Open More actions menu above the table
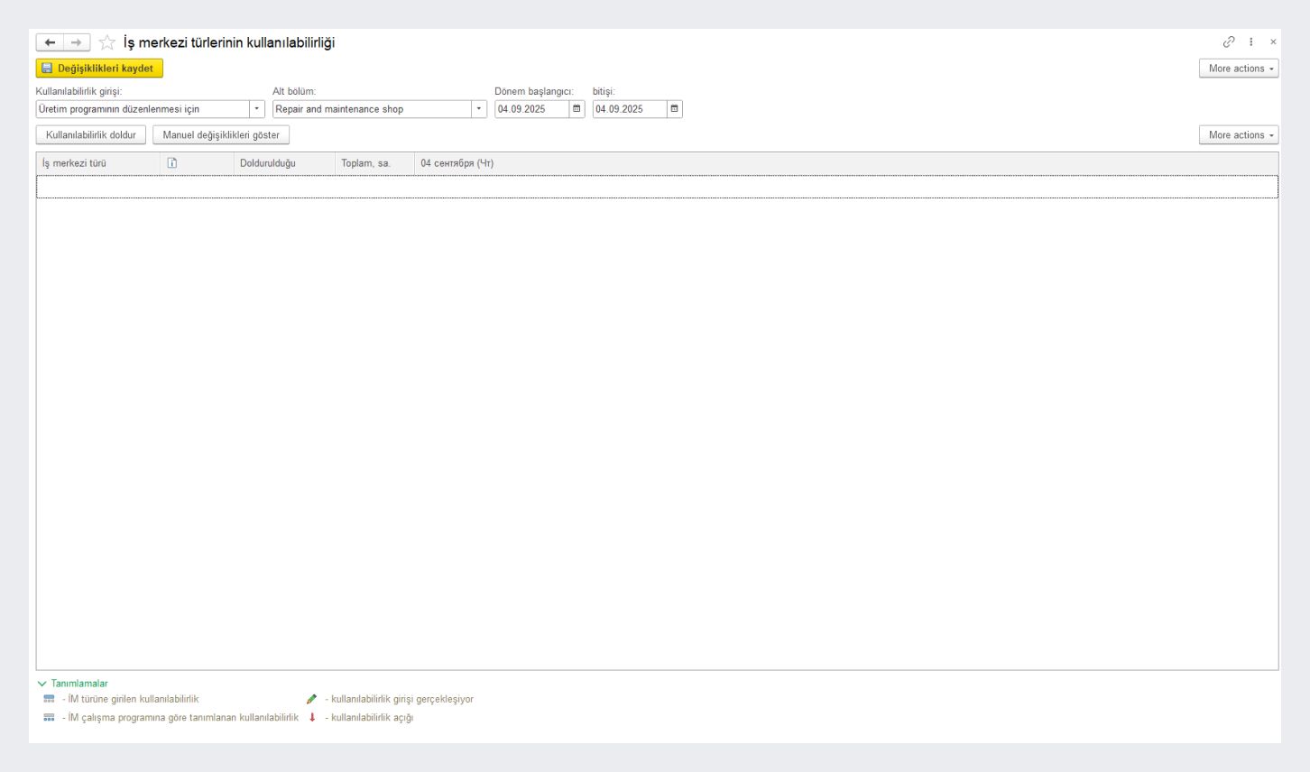Screen dimensions: 1310x772 point(1239,135)
